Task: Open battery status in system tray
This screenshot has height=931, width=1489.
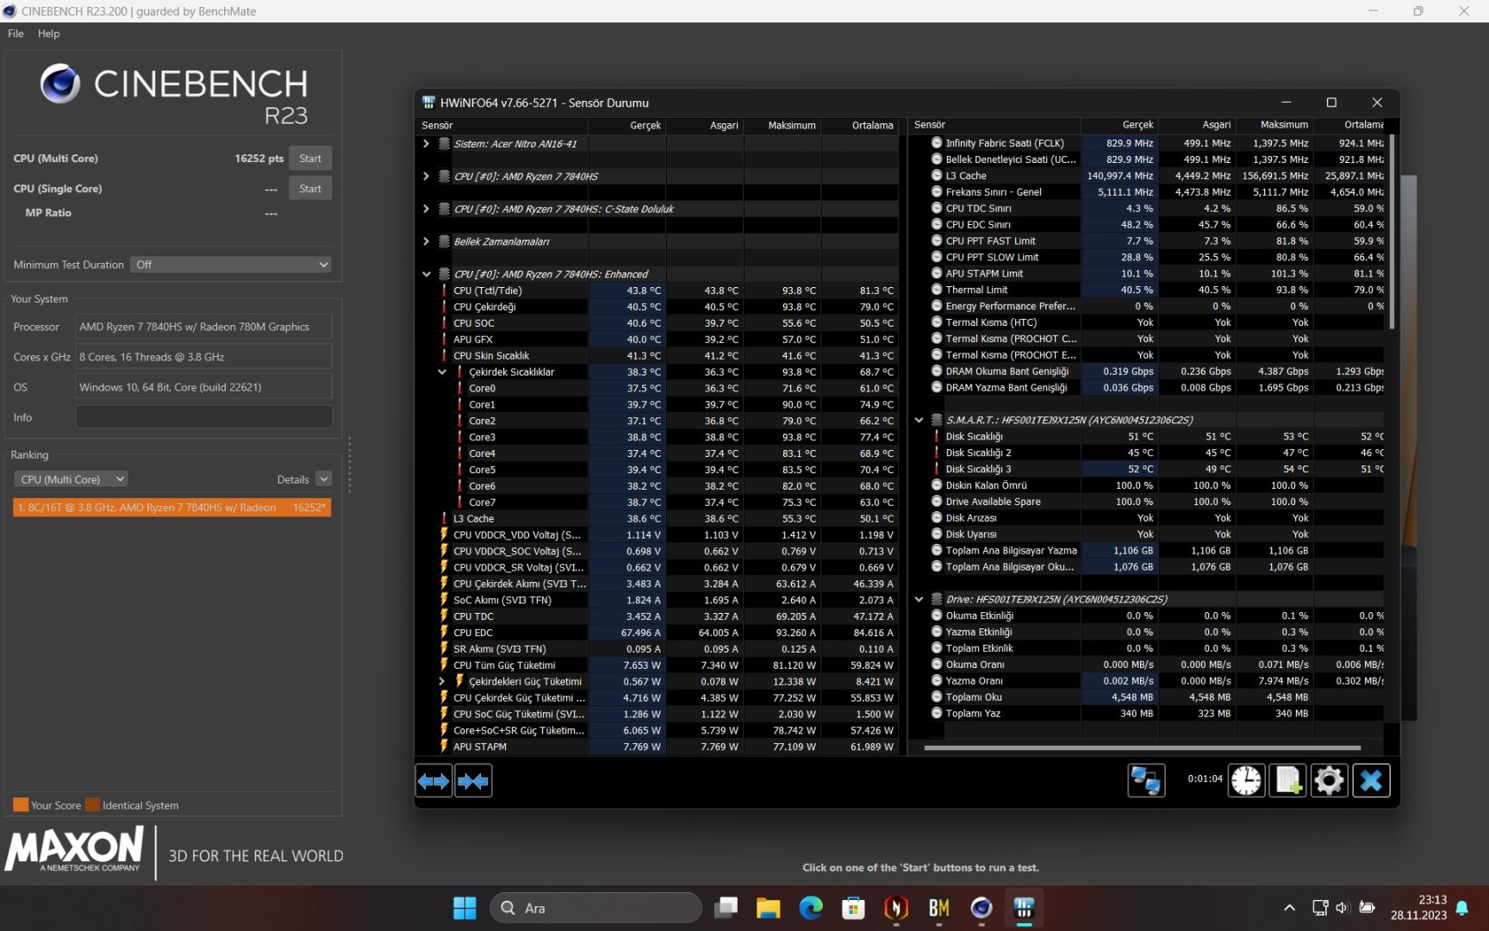Action: 1367,908
